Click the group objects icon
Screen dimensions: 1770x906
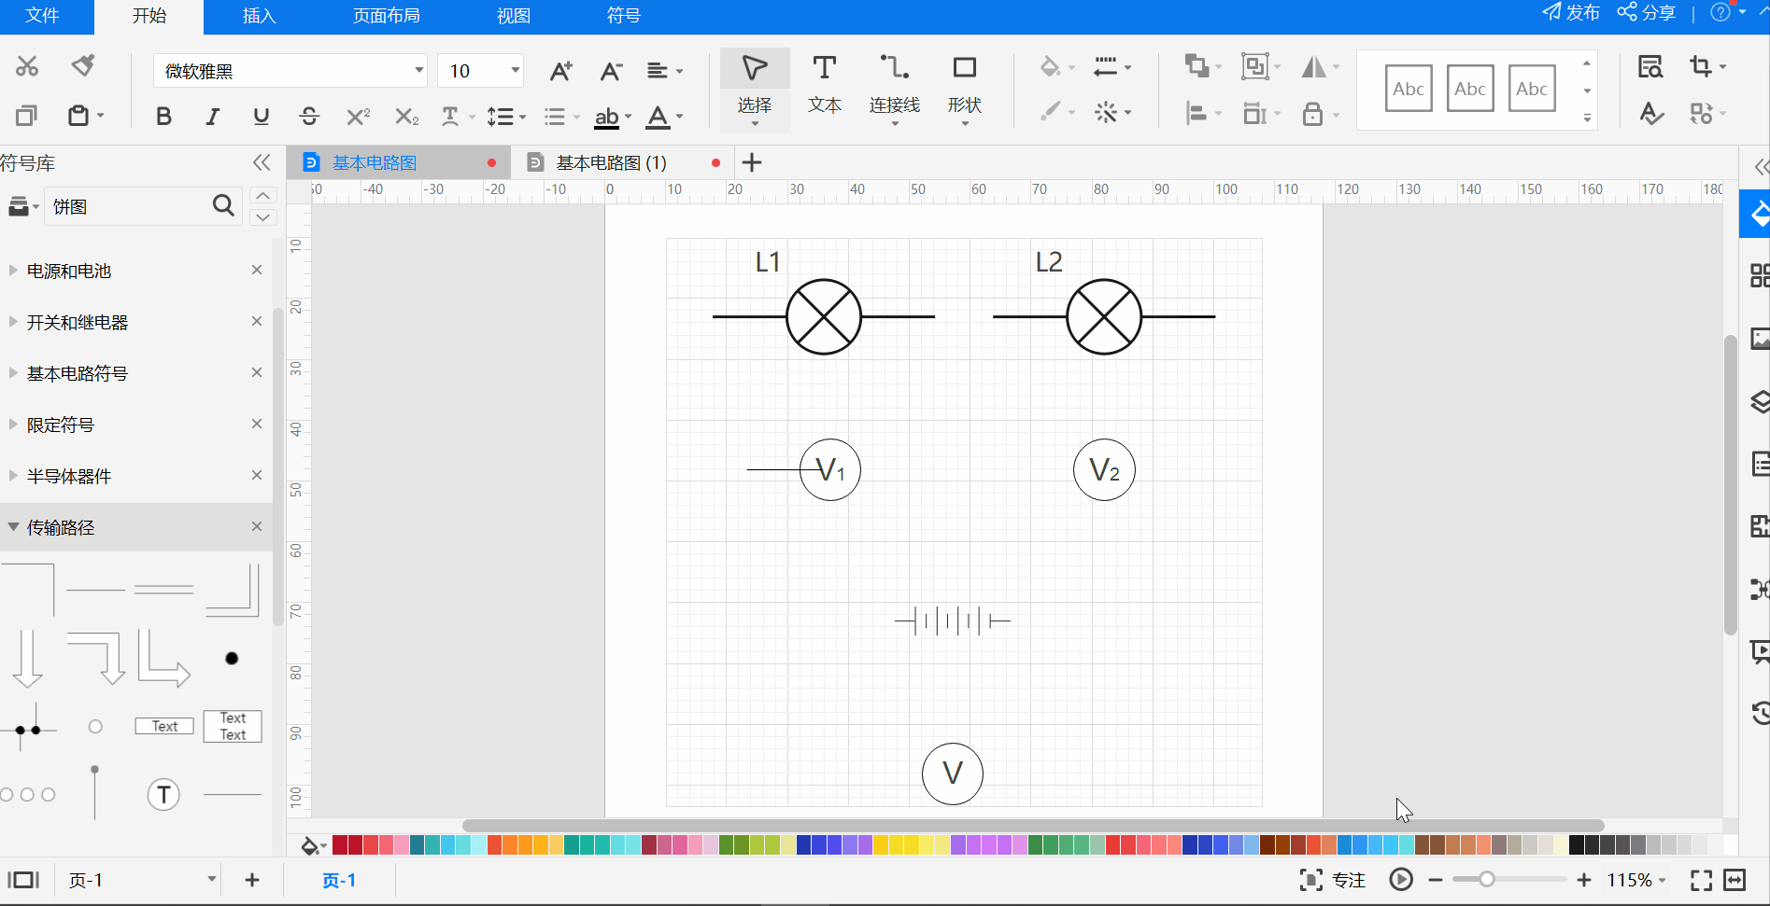pyautogui.click(x=1254, y=65)
